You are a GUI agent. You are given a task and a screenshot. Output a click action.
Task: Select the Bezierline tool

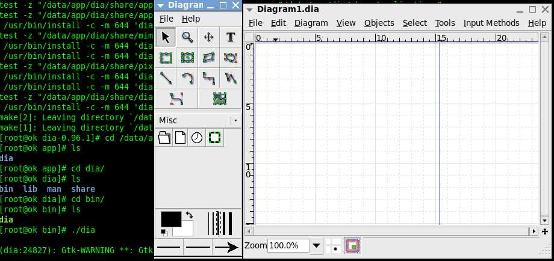176,99
